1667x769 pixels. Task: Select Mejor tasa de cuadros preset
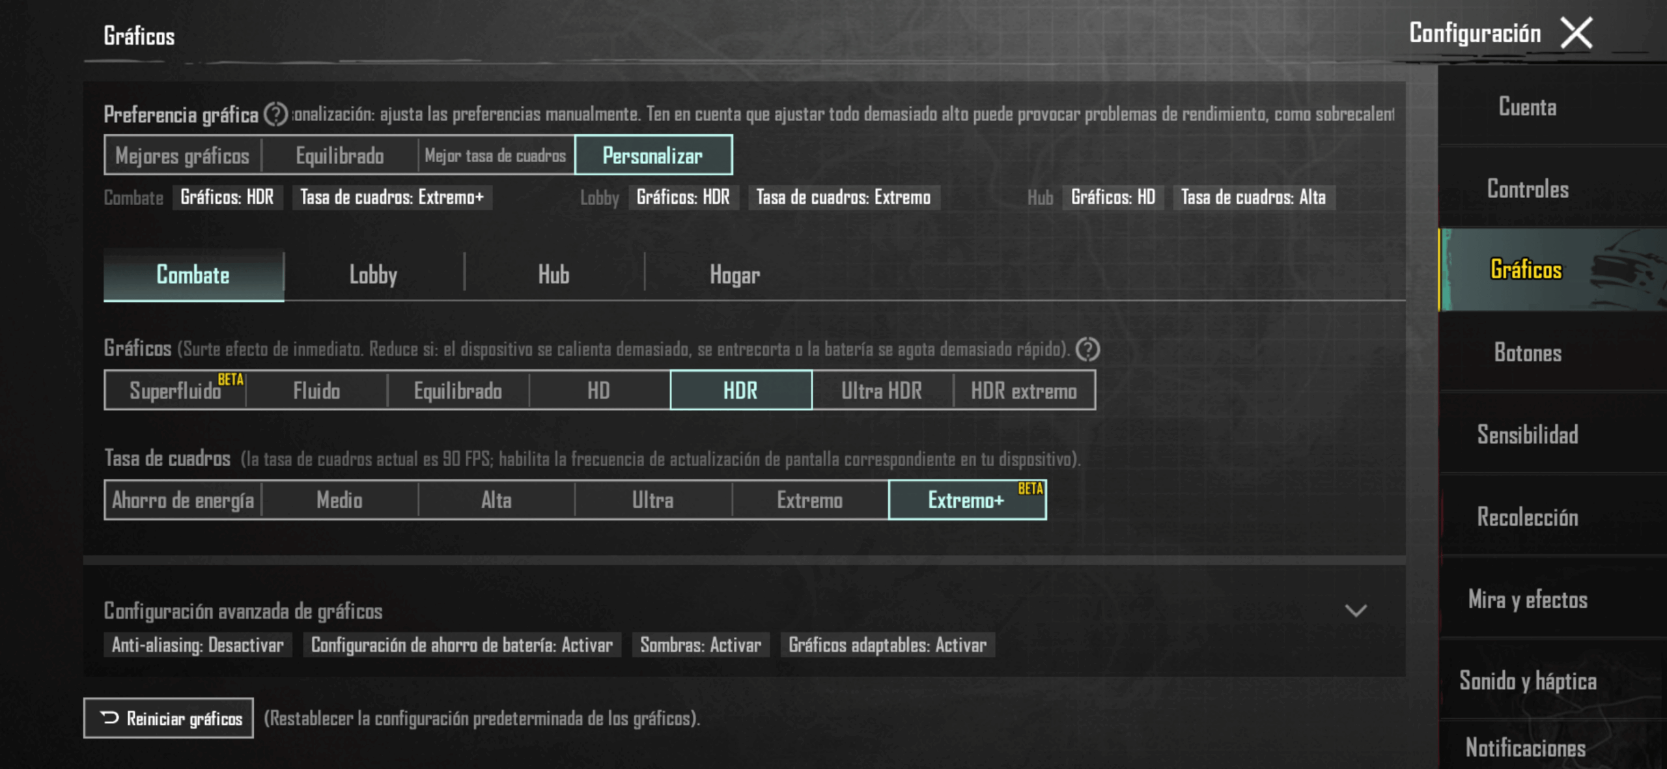(x=496, y=156)
